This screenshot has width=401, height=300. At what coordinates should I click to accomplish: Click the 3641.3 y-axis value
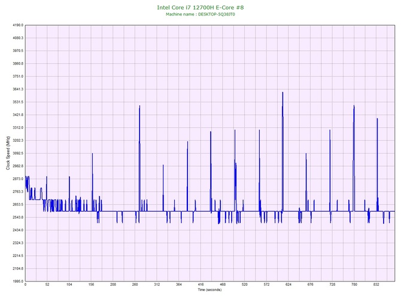point(18,90)
